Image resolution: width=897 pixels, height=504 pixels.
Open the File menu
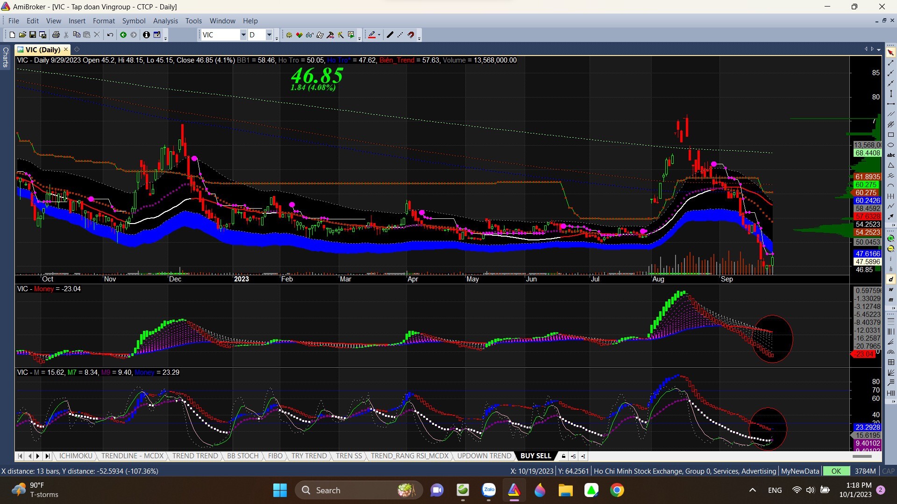click(14, 21)
